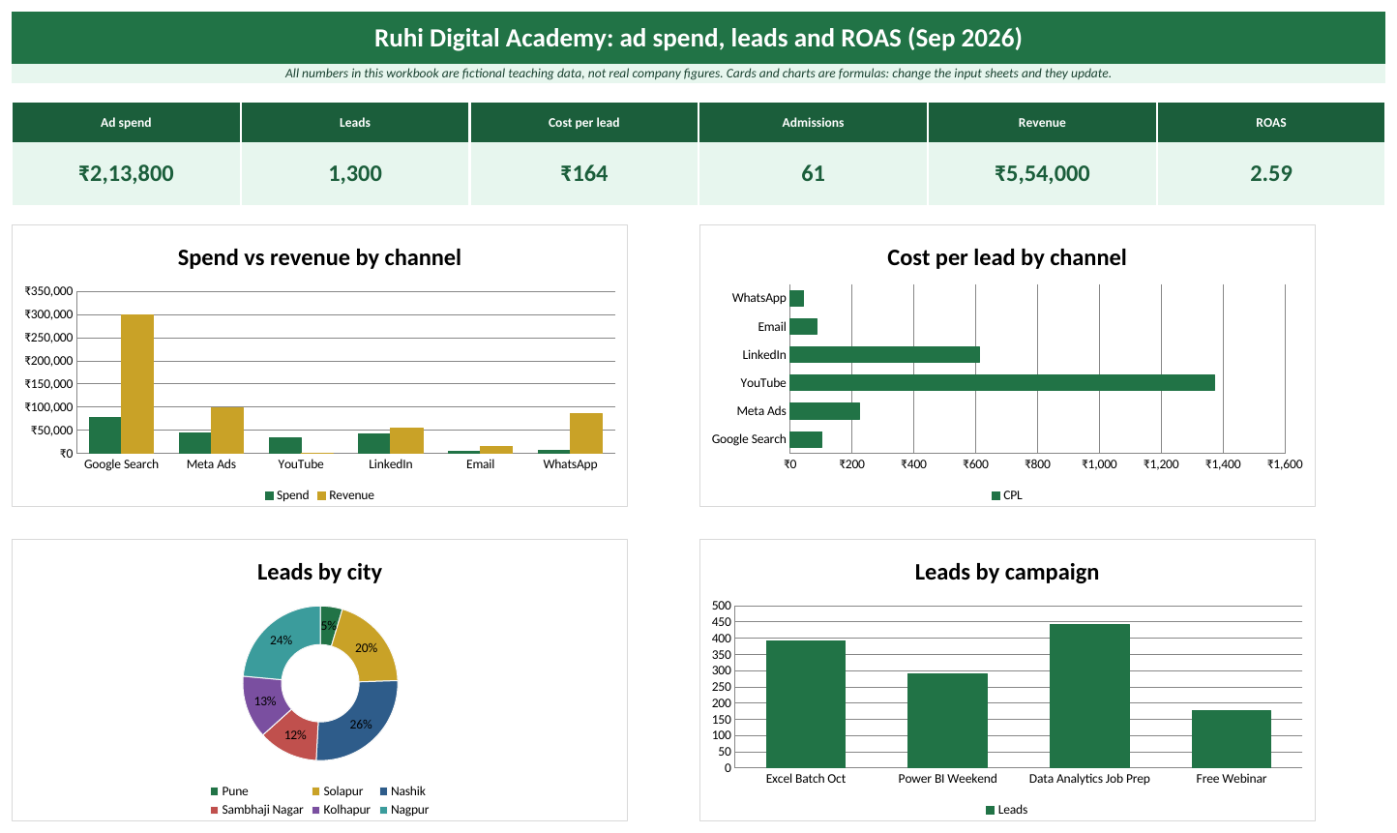Viewport: 1397px width, 833px height.
Task: Click the LinkedIn cost per lead bar
Action: click(885, 355)
